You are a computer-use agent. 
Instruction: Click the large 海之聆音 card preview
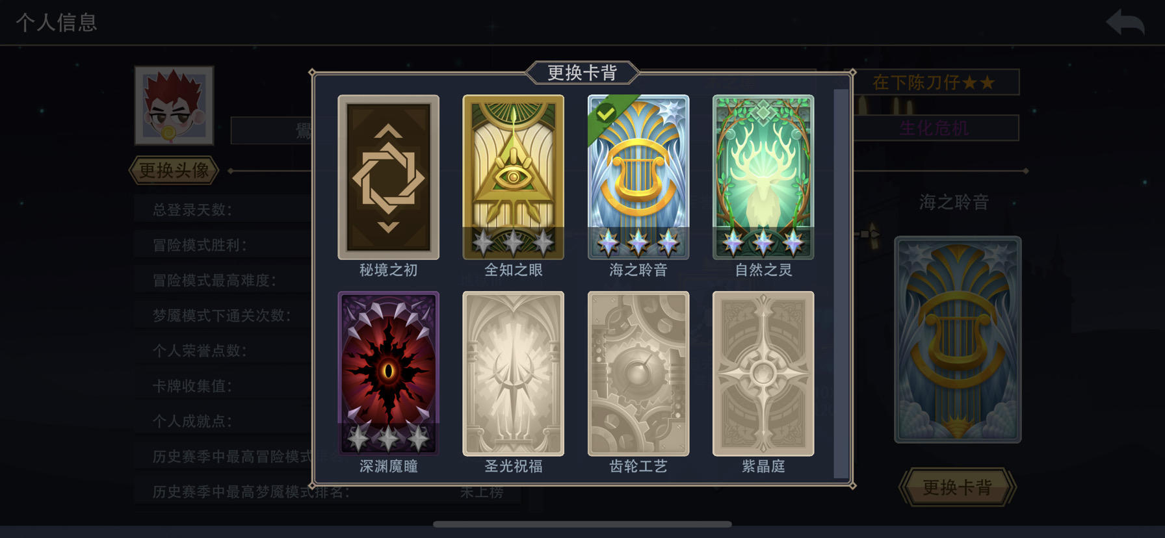pyautogui.click(x=958, y=340)
